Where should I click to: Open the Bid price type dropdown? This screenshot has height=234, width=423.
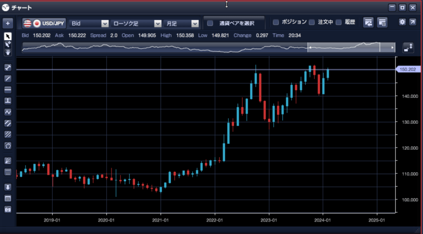tap(89, 23)
